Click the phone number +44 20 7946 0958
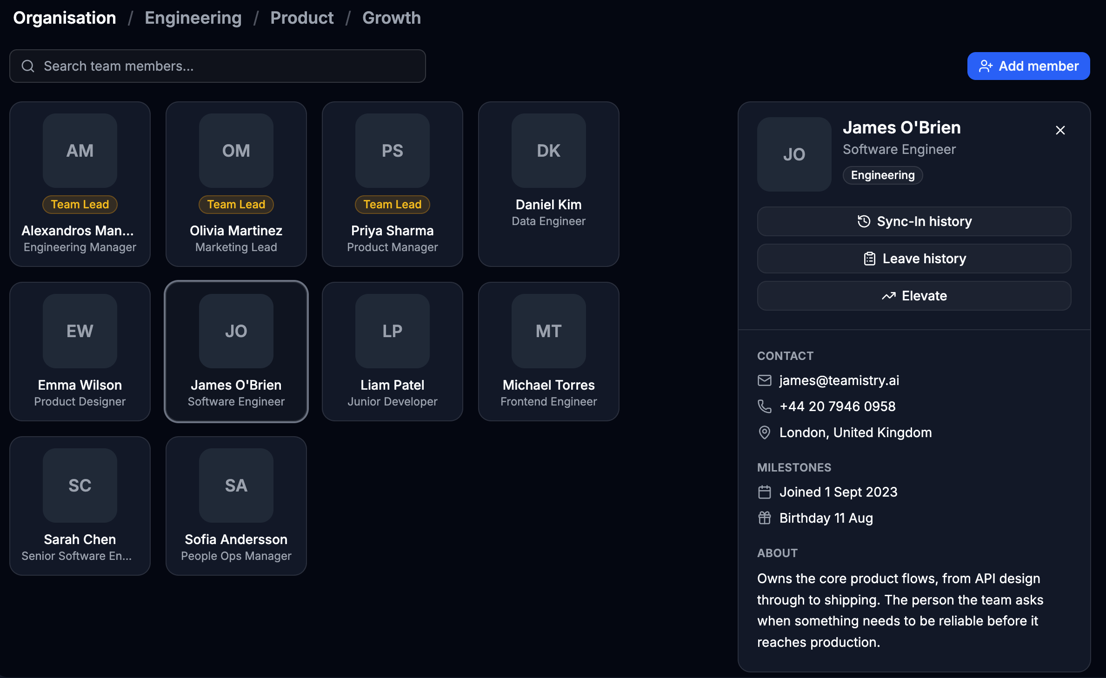 pos(838,406)
